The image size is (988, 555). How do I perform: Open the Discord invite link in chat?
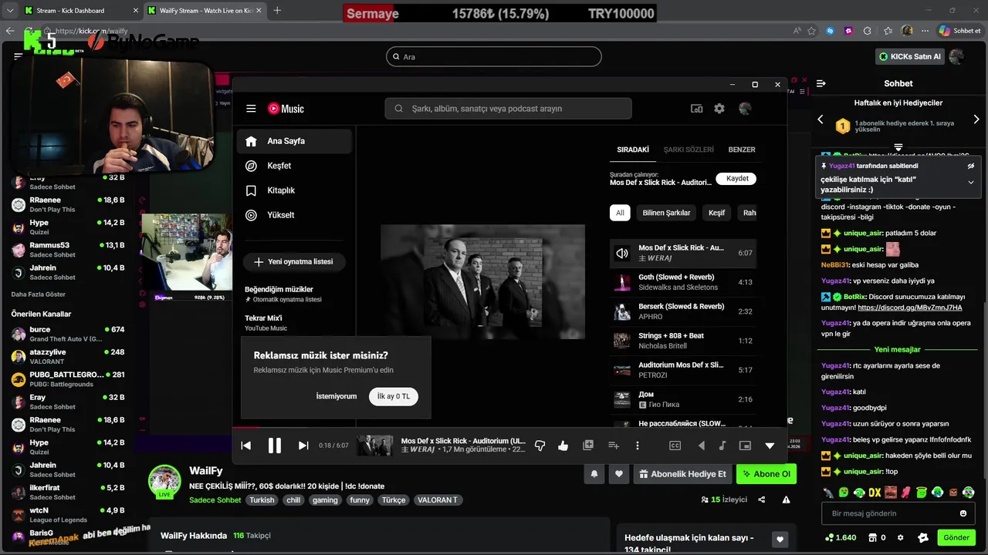pyautogui.click(x=910, y=308)
